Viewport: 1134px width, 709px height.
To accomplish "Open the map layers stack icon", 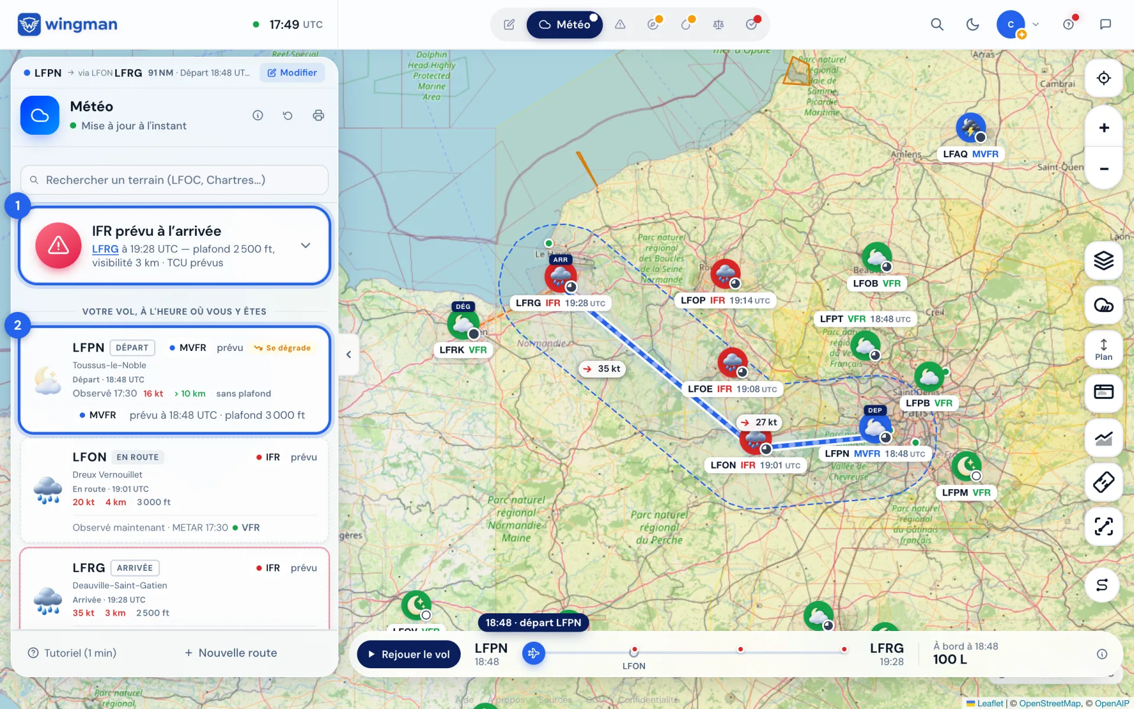I will coord(1103,261).
